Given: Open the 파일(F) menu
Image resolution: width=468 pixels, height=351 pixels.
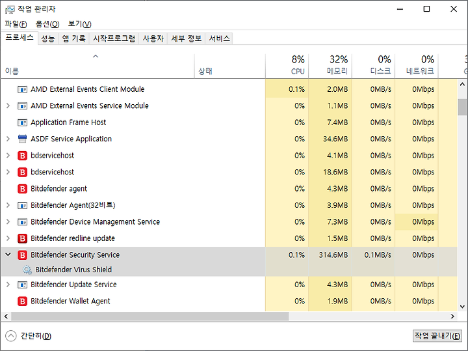Looking at the screenshot, I should point(16,24).
